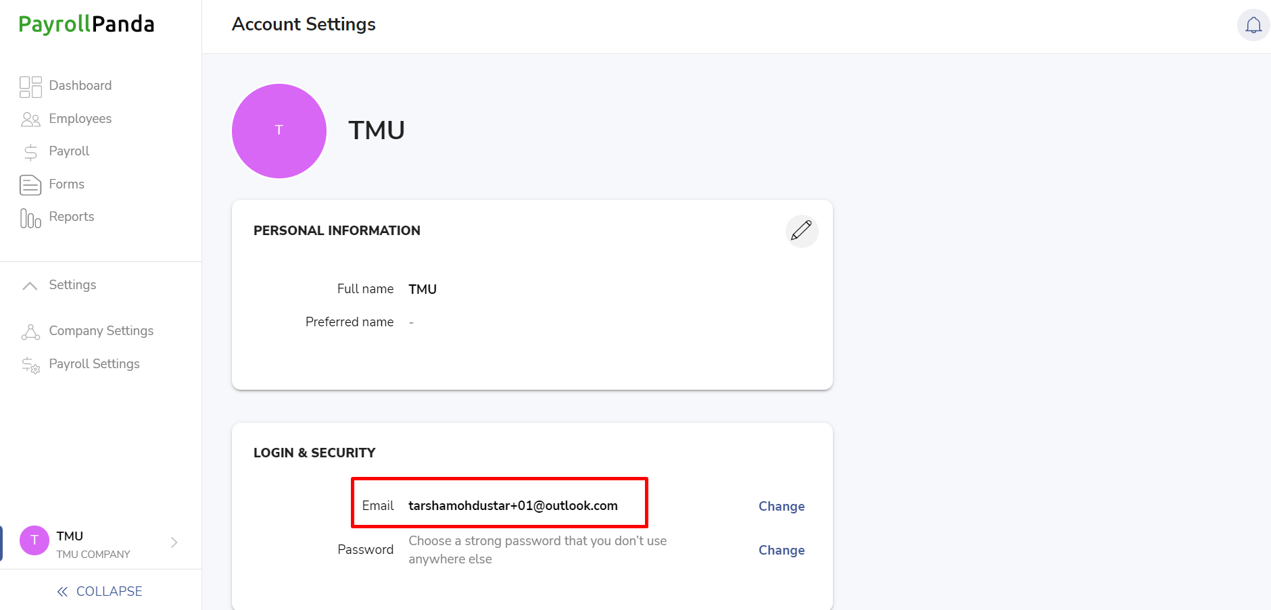Click the Forms document icon
The width and height of the screenshot is (1271, 610).
click(x=30, y=184)
